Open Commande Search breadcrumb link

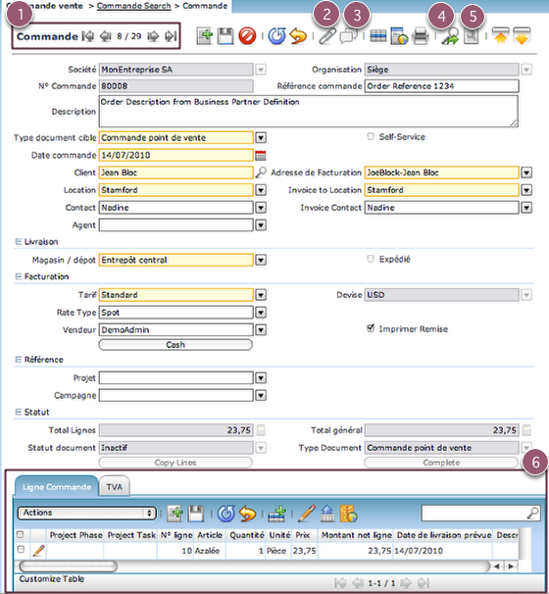pos(133,6)
